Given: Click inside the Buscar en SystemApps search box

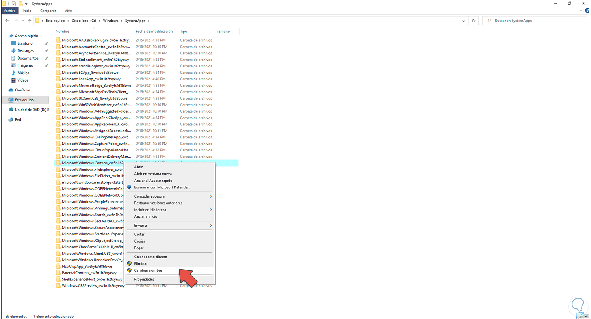Looking at the screenshot, I should point(524,21).
